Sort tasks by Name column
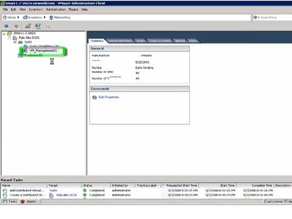 [24, 186]
